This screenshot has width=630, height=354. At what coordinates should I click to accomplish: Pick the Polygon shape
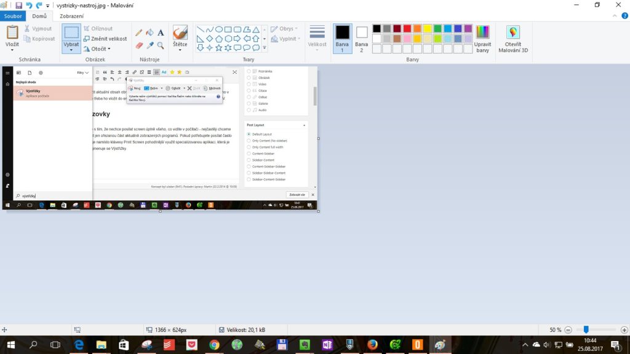click(247, 29)
